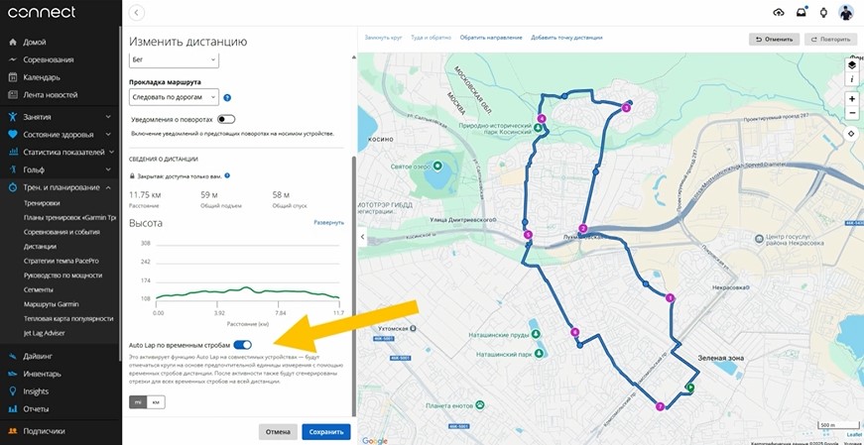The height and width of the screenshot is (445, 864).
Task: Click the Сохранить button
Action: (x=325, y=432)
